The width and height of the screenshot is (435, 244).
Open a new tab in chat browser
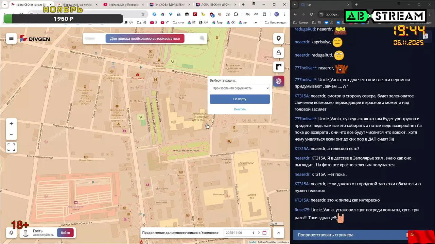pos(356,5)
